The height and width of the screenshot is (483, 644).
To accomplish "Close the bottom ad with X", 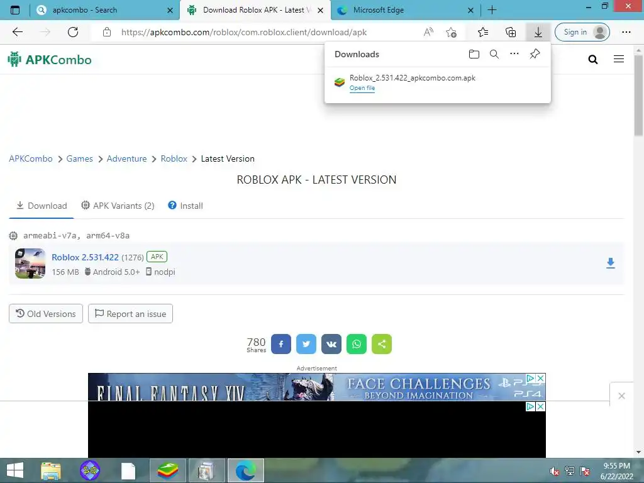I will pos(540,407).
